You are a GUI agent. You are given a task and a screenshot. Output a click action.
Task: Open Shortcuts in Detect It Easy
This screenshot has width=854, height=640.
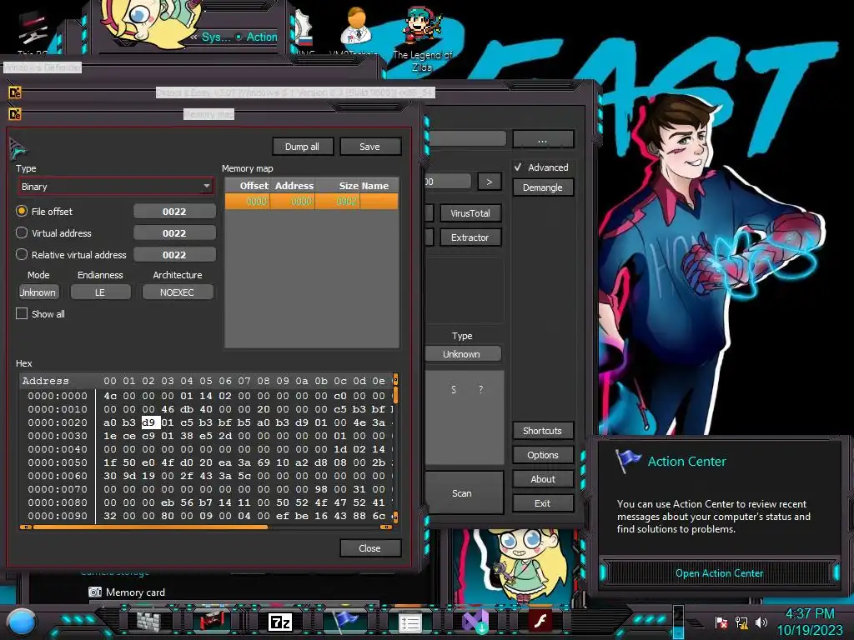[x=542, y=431]
